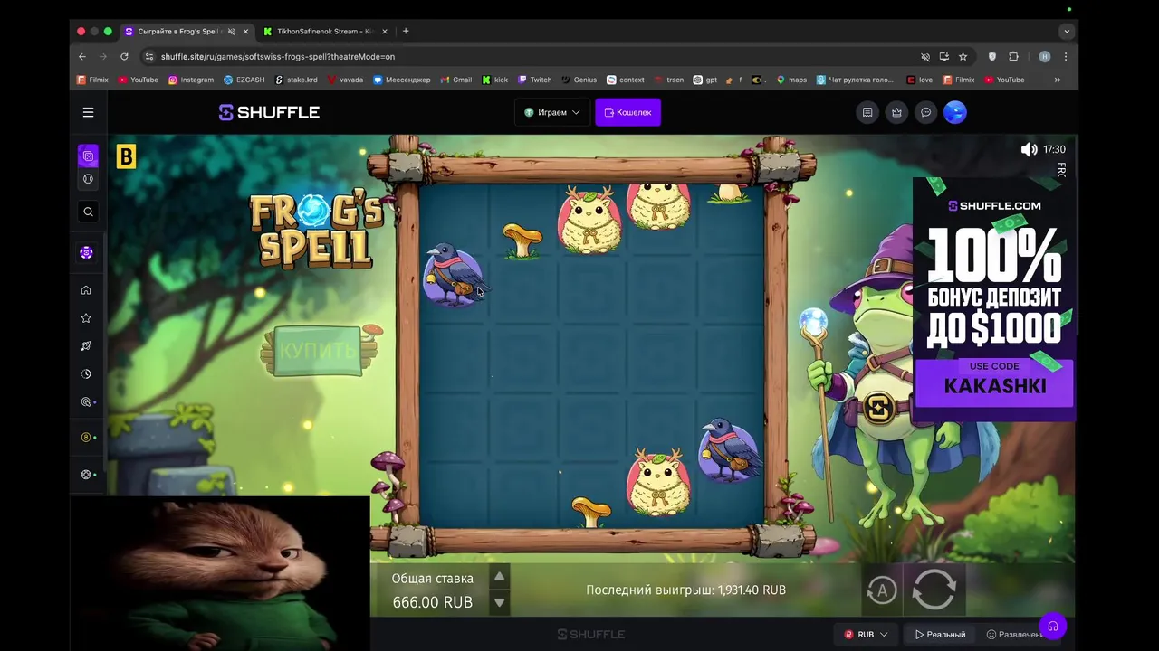The height and width of the screenshot is (651, 1159).
Task: Mute game sound via speaker icon
Action: [x=1029, y=149]
